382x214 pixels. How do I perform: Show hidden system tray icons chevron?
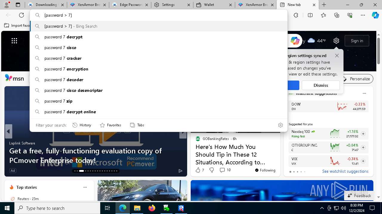(322, 208)
